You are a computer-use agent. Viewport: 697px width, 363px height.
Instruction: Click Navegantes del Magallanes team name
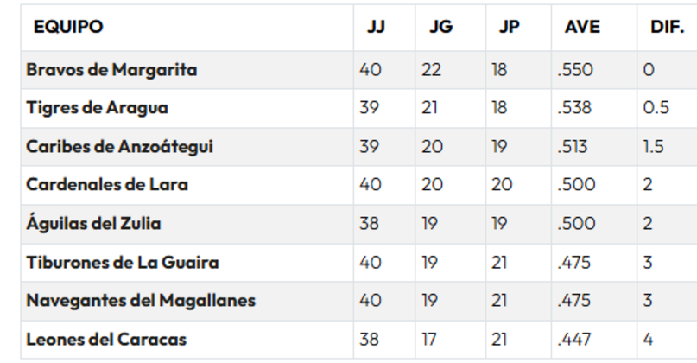tap(141, 301)
